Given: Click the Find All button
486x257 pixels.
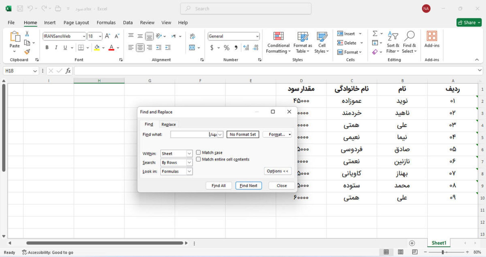Looking at the screenshot, I should point(218,186).
